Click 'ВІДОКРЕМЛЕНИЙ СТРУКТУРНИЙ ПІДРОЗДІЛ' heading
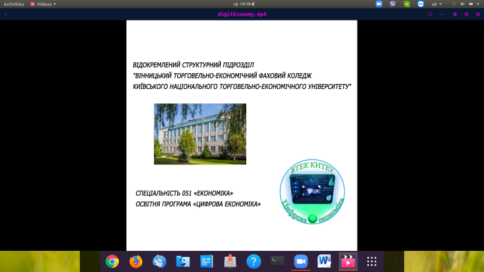The image size is (484, 272). coord(193,65)
